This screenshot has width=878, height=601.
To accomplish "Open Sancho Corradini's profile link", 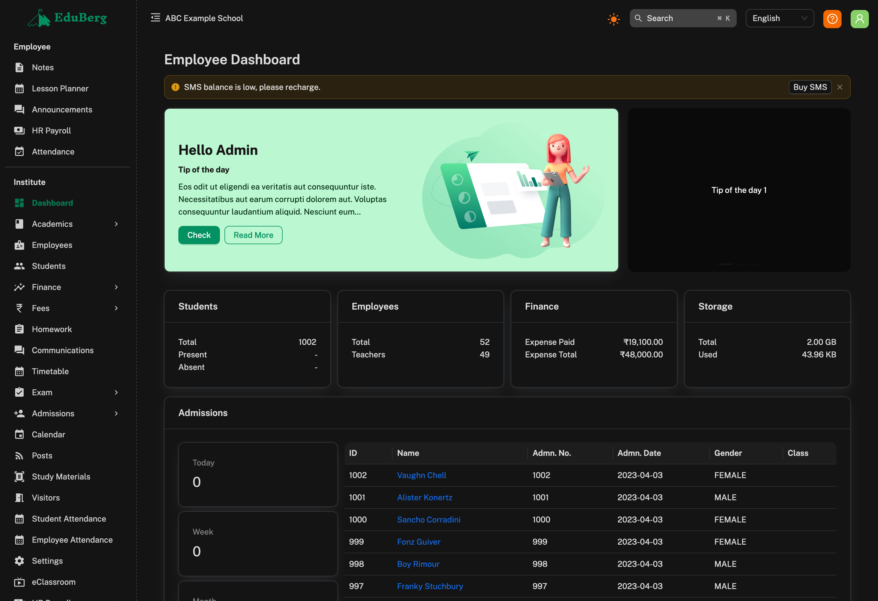I will coord(428,520).
